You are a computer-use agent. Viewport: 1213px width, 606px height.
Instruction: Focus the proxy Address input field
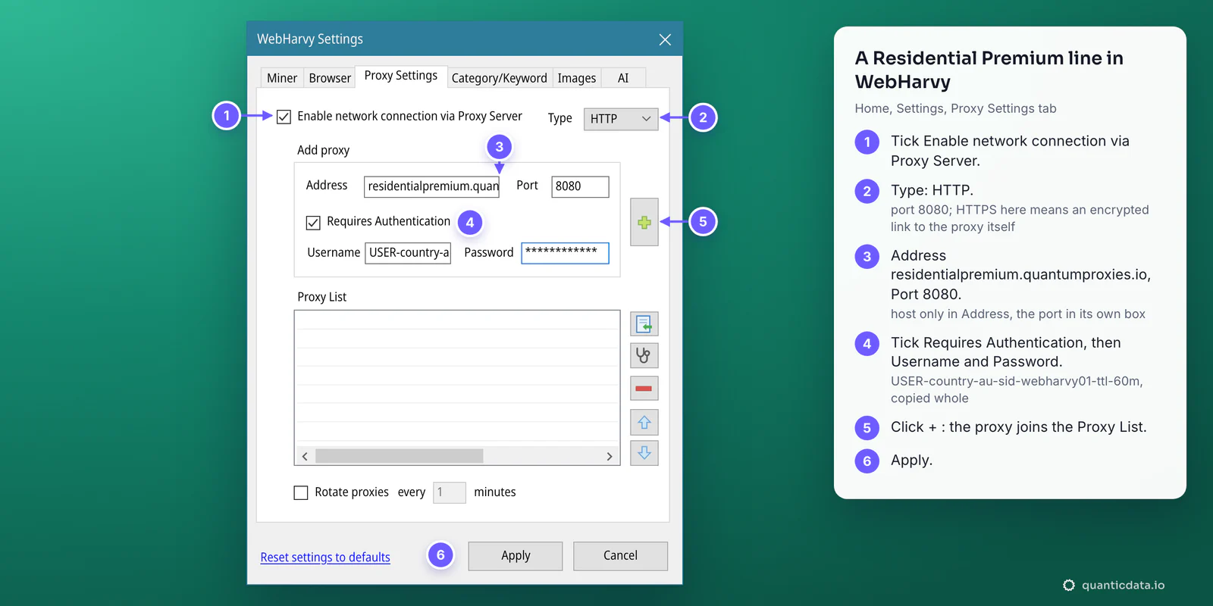(x=431, y=186)
